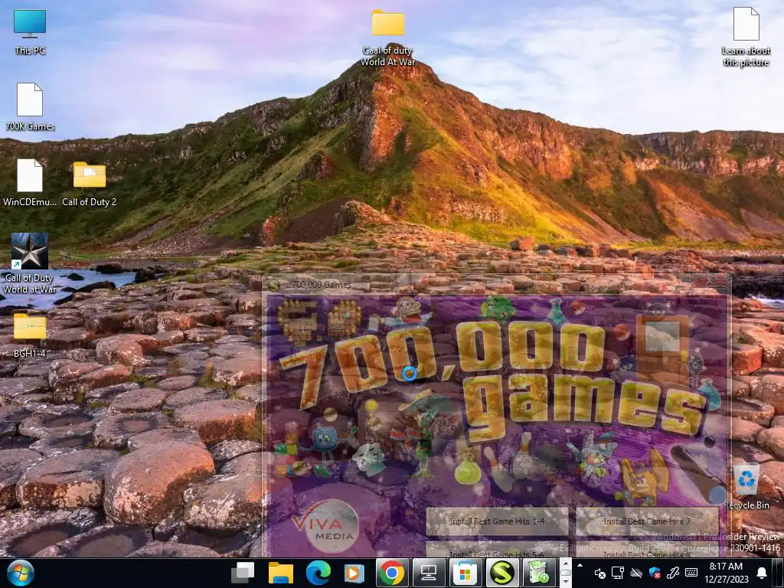Viewport: 784px width, 588px height.
Task: Select the green S 700,000 Games taskbar icon
Action: click(502, 573)
